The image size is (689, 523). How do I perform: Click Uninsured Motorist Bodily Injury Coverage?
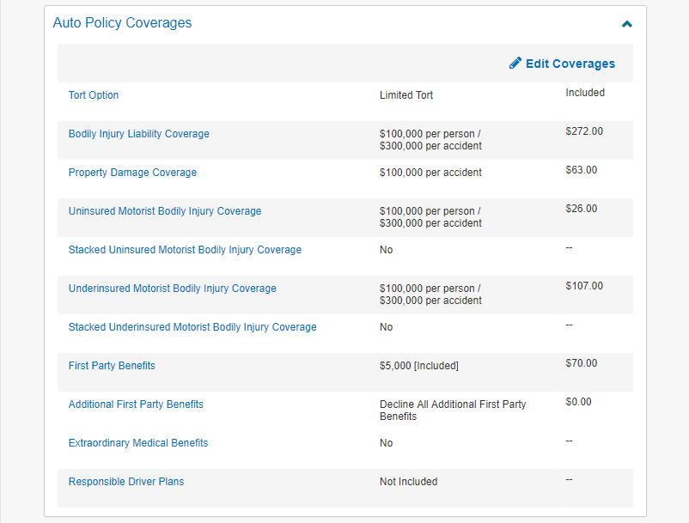pos(165,211)
